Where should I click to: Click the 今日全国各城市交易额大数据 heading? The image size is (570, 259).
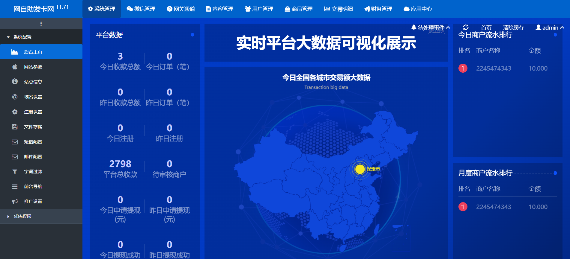[x=326, y=77]
